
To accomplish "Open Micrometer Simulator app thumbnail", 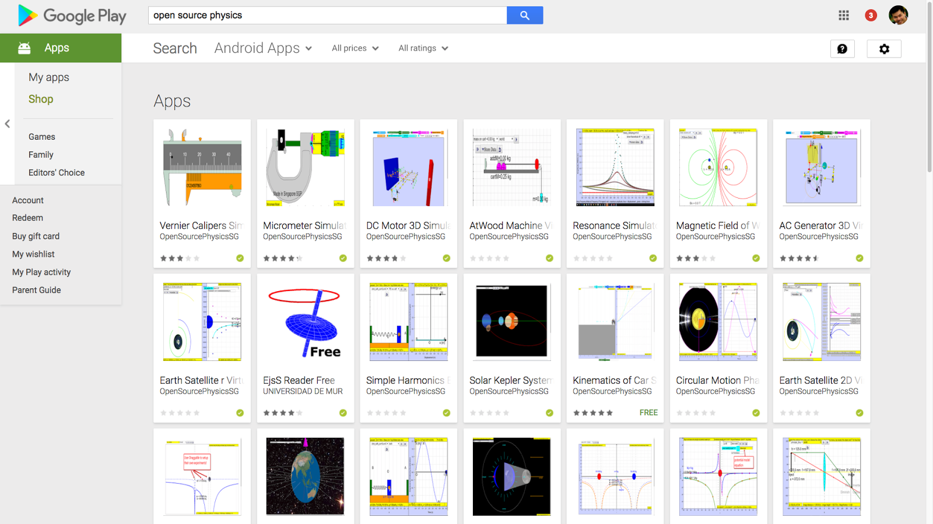I will click(306, 168).
